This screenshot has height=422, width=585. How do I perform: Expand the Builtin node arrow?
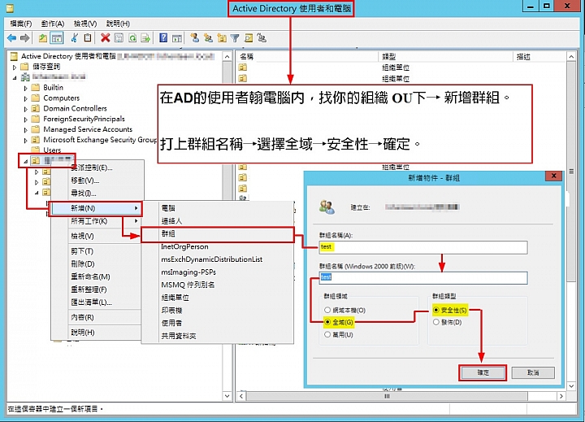25,89
